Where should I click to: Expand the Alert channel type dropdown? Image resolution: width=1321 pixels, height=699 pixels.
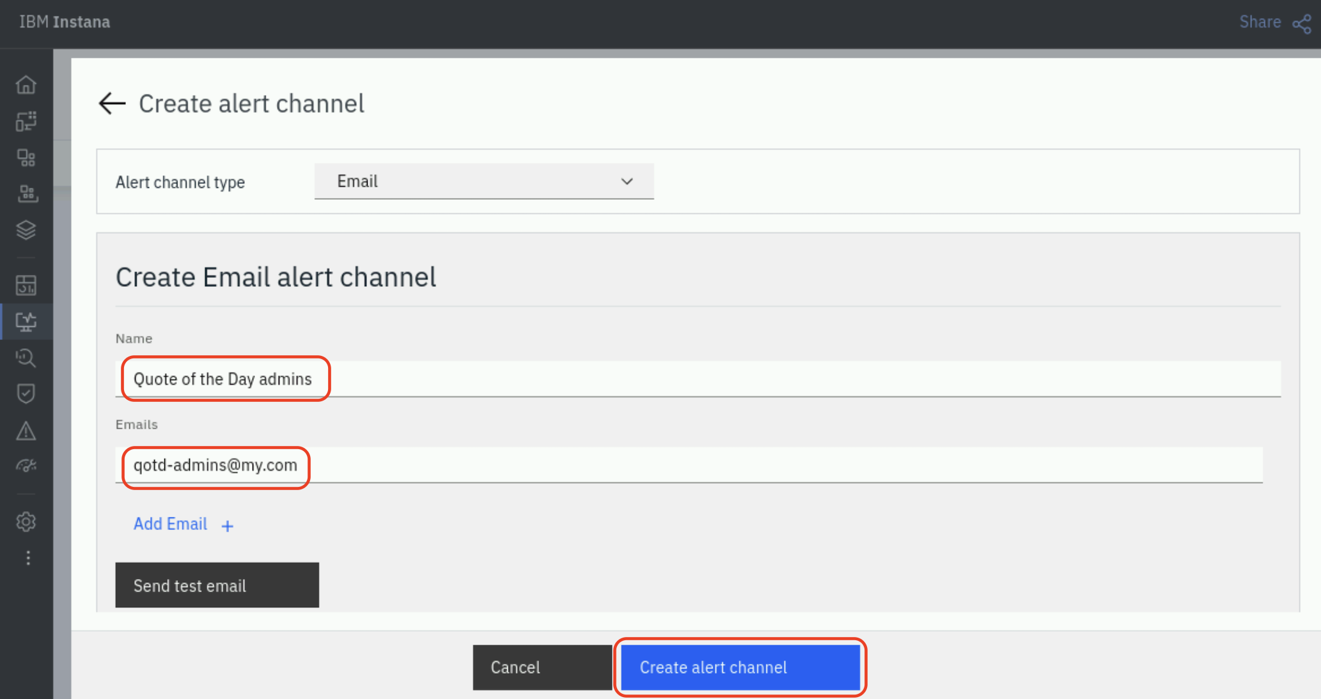point(484,181)
